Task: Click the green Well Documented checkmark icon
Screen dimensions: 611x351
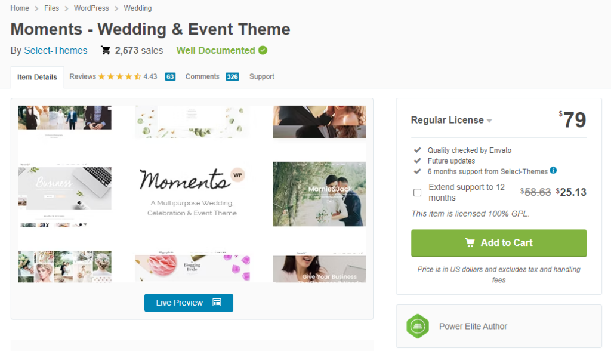Action: (x=263, y=51)
